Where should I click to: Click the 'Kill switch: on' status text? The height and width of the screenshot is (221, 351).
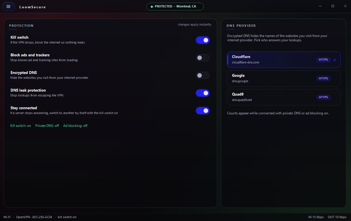[x=21, y=126]
